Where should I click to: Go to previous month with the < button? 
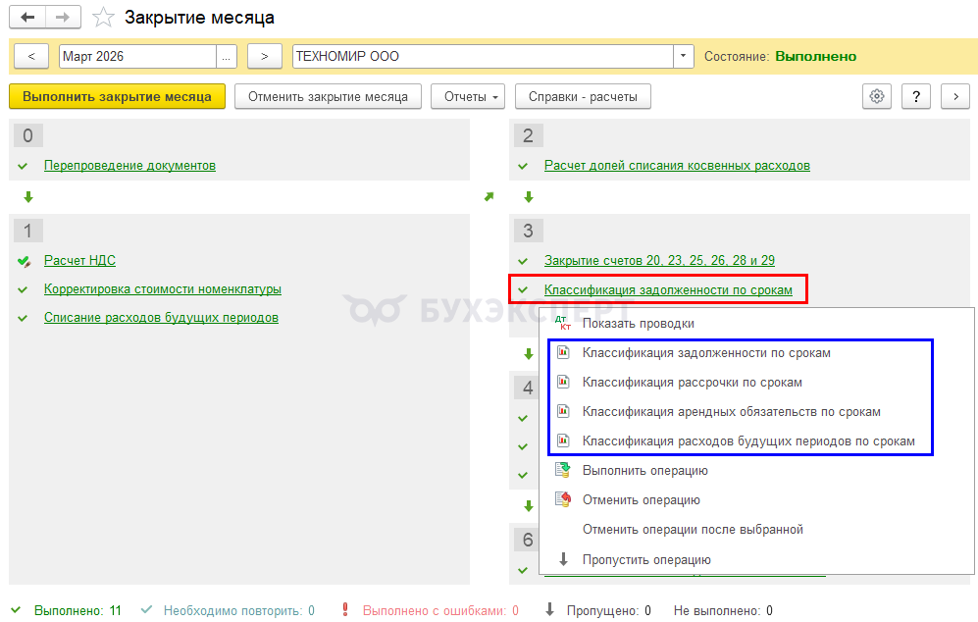[31, 56]
